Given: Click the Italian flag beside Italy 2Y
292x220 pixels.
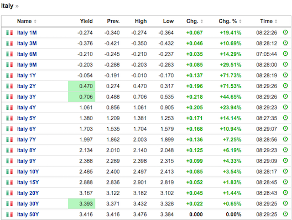Looking at the screenshot, I should [x=9, y=86].
